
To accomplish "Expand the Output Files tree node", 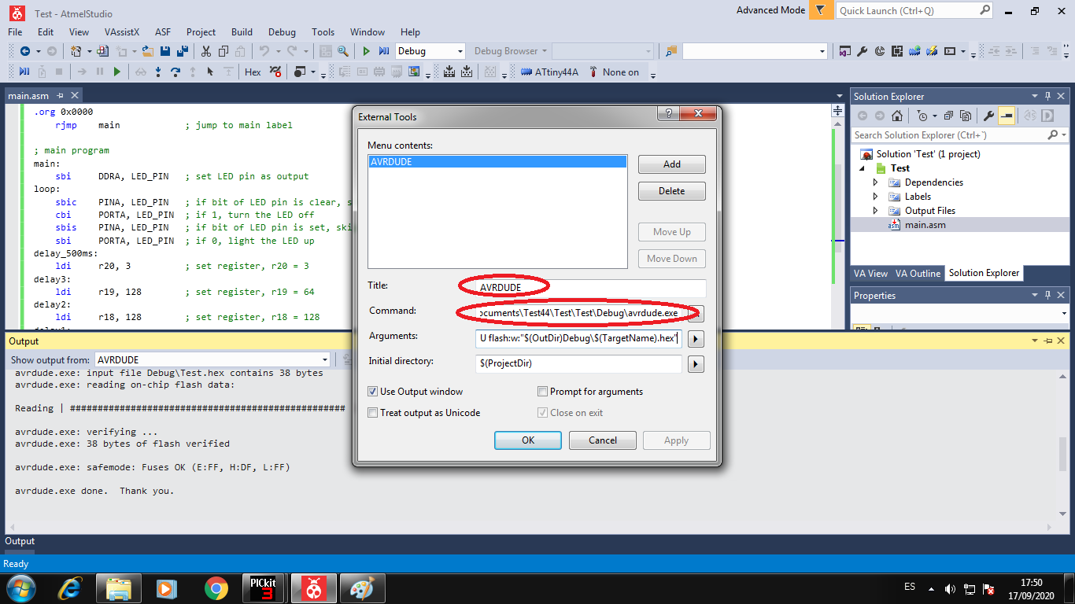I will click(876, 211).
